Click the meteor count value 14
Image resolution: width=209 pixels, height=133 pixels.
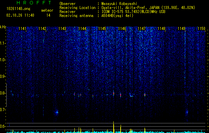[x=49, y=15]
